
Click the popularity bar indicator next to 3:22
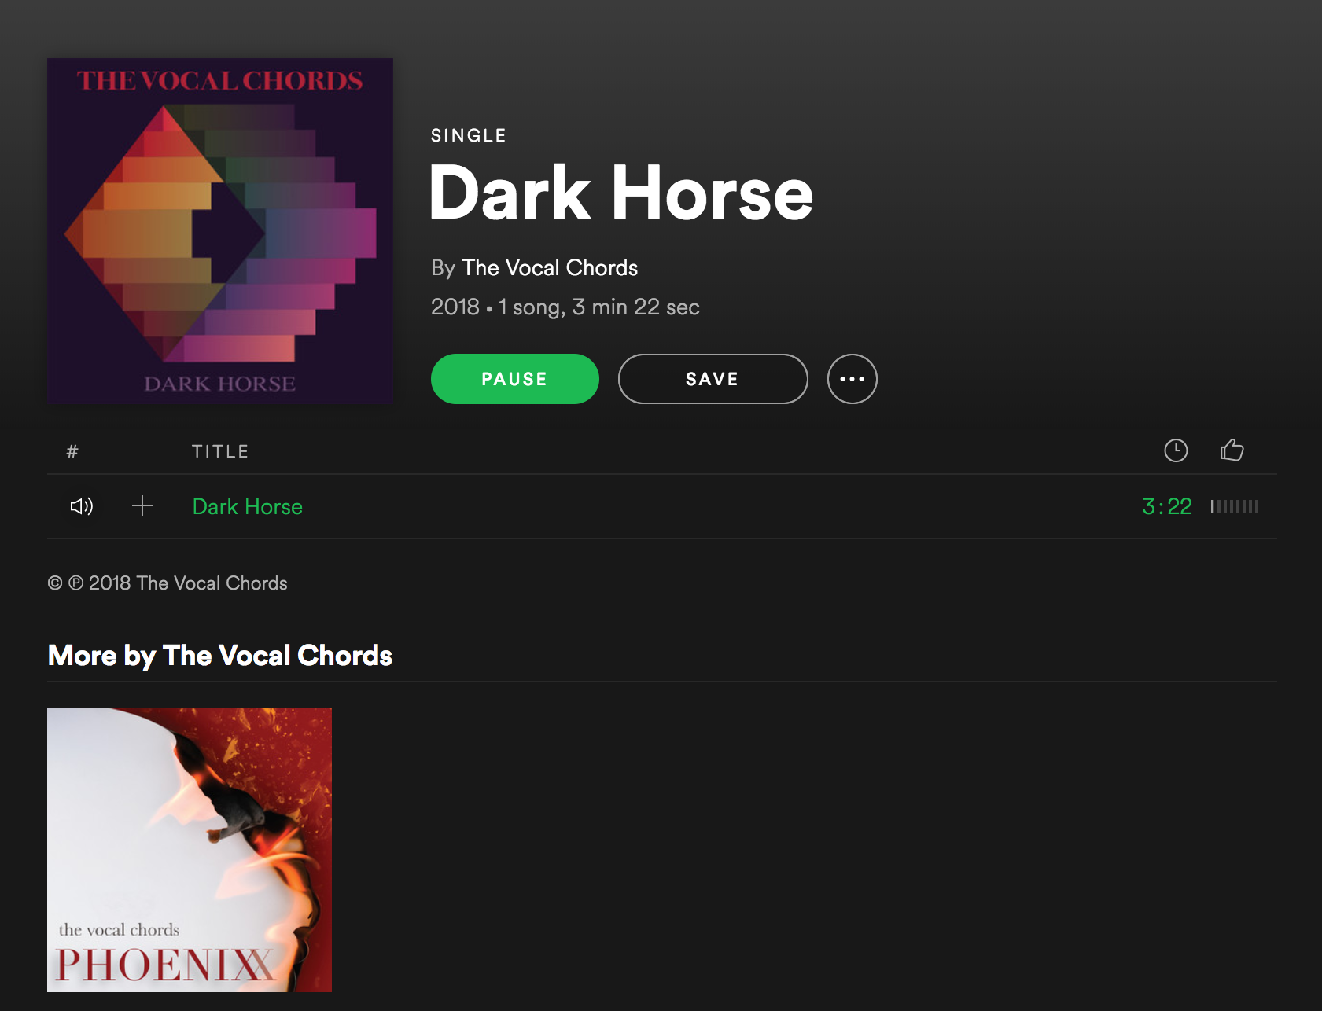[x=1235, y=506]
